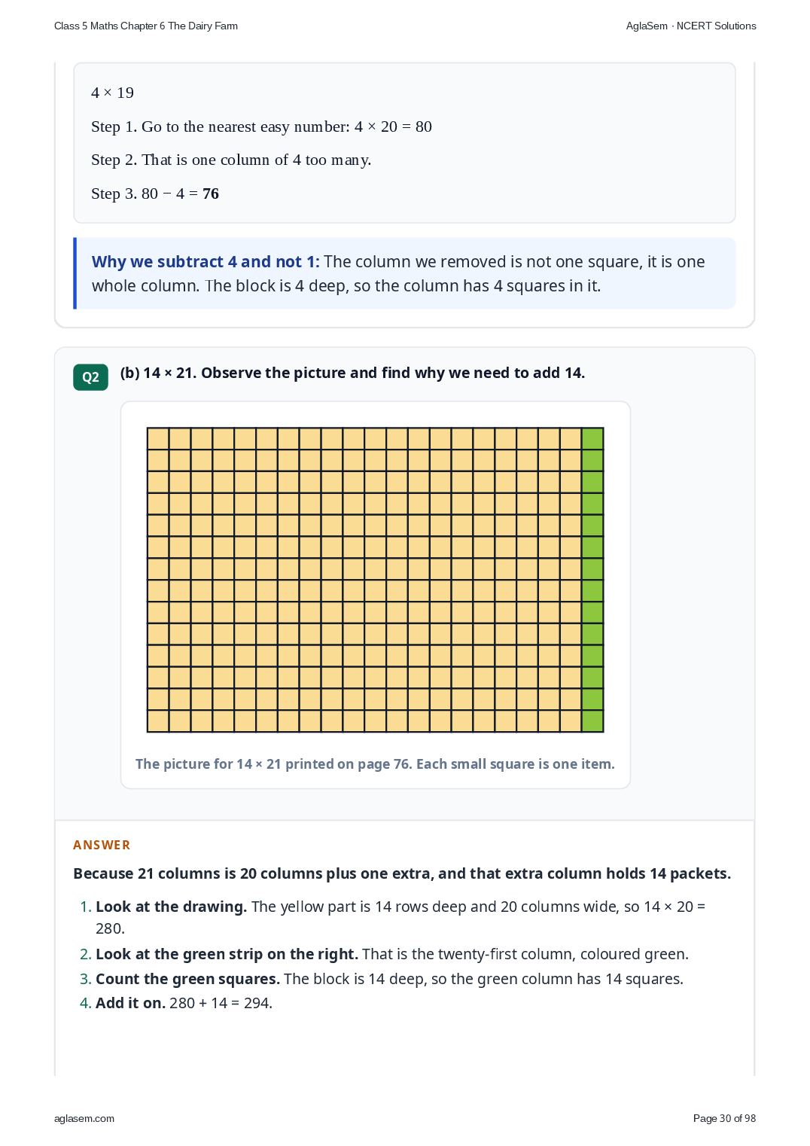Image resolution: width=810 pixels, height=1146 pixels.
Task: Click the bold summary sentence under ANSWER
Action: point(402,873)
